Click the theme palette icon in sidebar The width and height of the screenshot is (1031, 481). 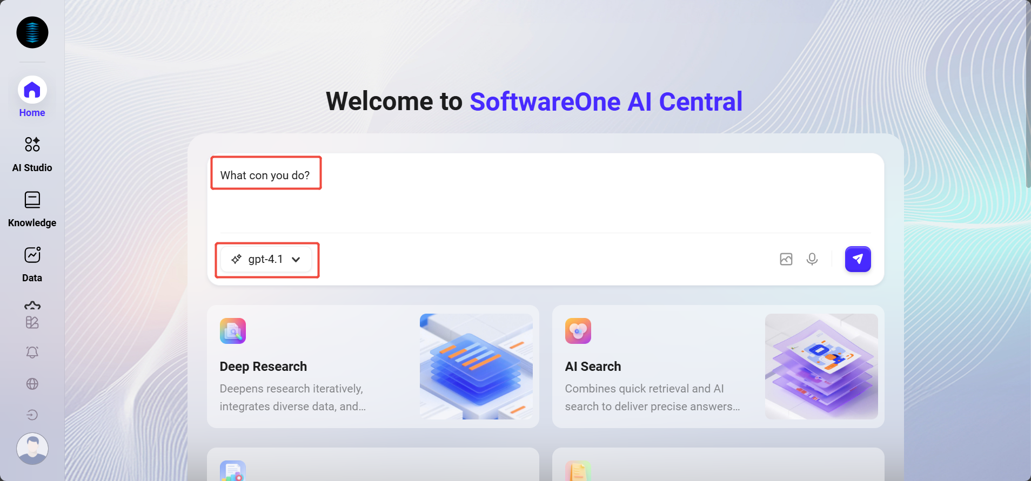tap(32, 322)
